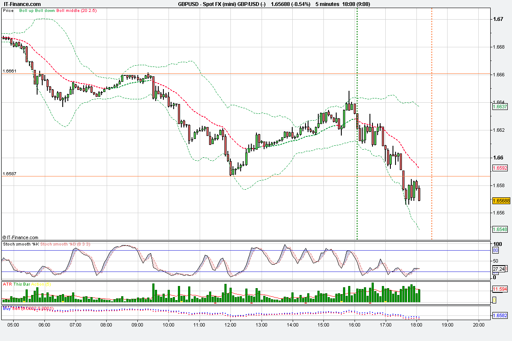Click the 1.67 price axis label
This screenshot has height=341, width=512.
point(498,19)
